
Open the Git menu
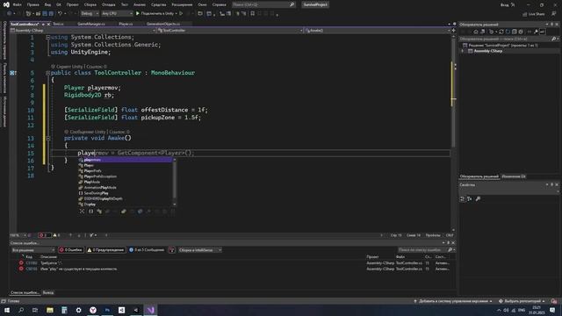click(59, 4)
